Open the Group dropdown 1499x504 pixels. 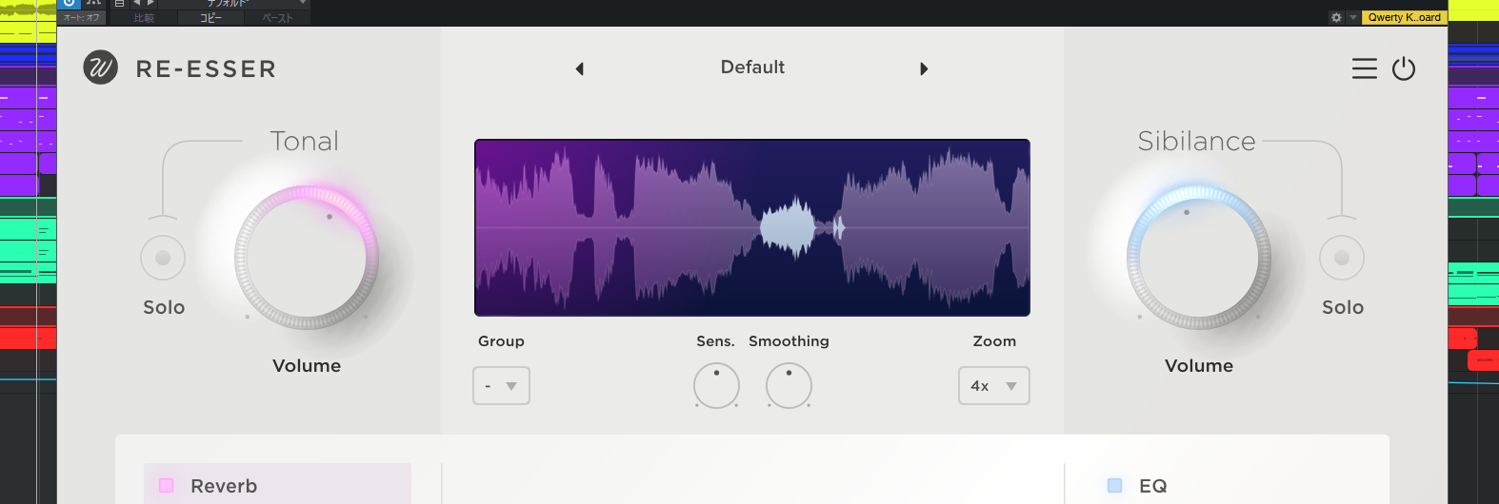click(x=501, y=386)
